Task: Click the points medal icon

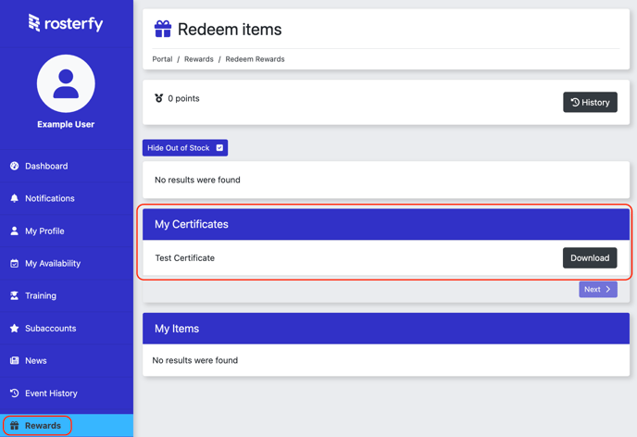Action: coord(159,98)
